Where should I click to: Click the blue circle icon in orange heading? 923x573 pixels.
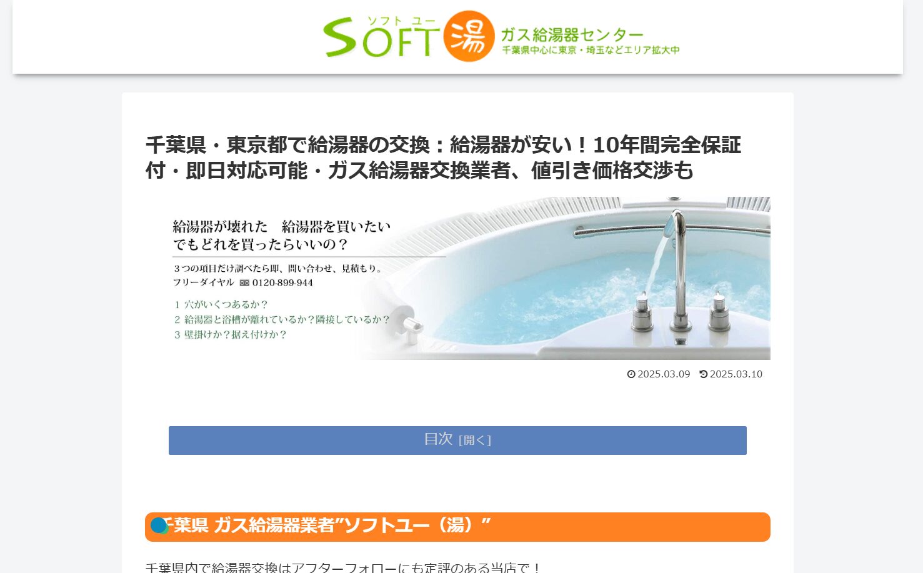coord(159,526)
